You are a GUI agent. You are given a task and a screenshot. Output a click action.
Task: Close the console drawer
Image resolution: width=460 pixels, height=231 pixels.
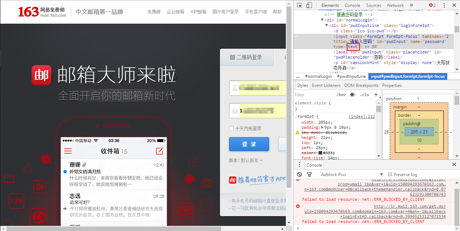pos(454,165)
